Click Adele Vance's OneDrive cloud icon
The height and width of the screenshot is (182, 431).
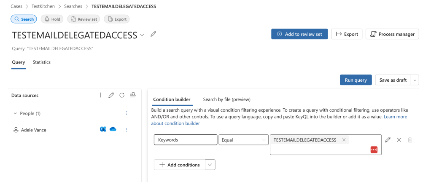click(x=113, y=130)
